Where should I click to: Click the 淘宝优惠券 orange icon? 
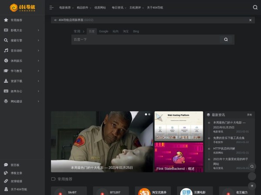coord(144,192)
